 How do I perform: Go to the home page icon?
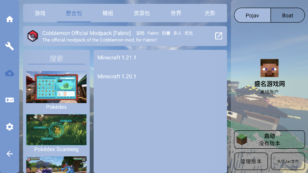[9, 19]
